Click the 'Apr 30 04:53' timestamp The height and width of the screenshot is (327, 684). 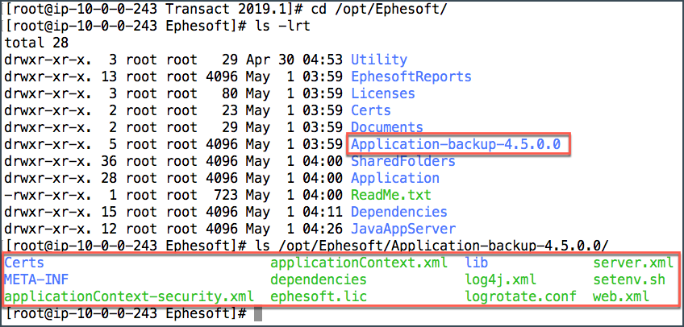[294, 60]
